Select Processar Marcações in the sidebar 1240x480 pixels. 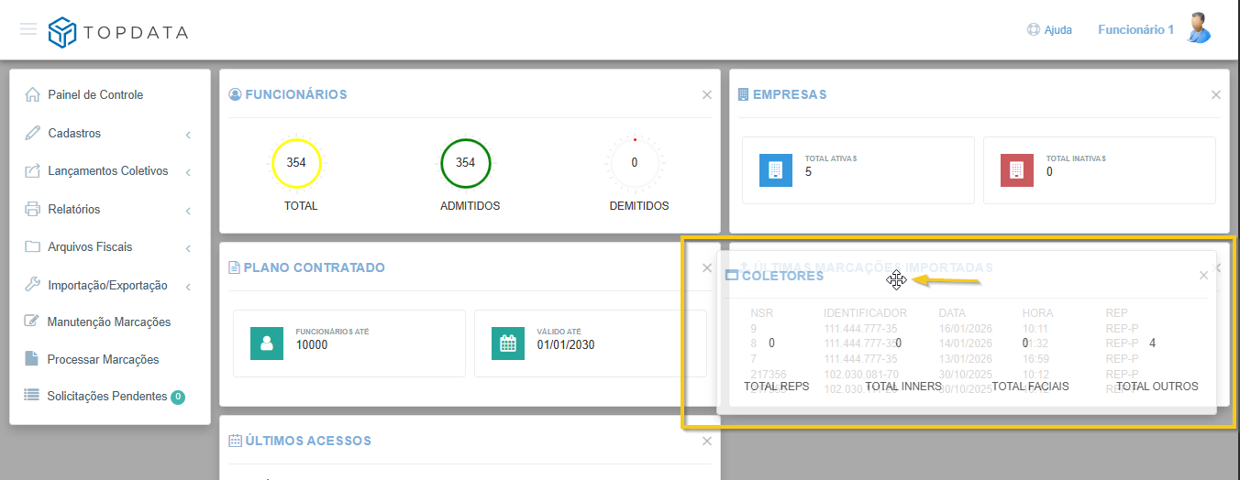pos(103,360)
